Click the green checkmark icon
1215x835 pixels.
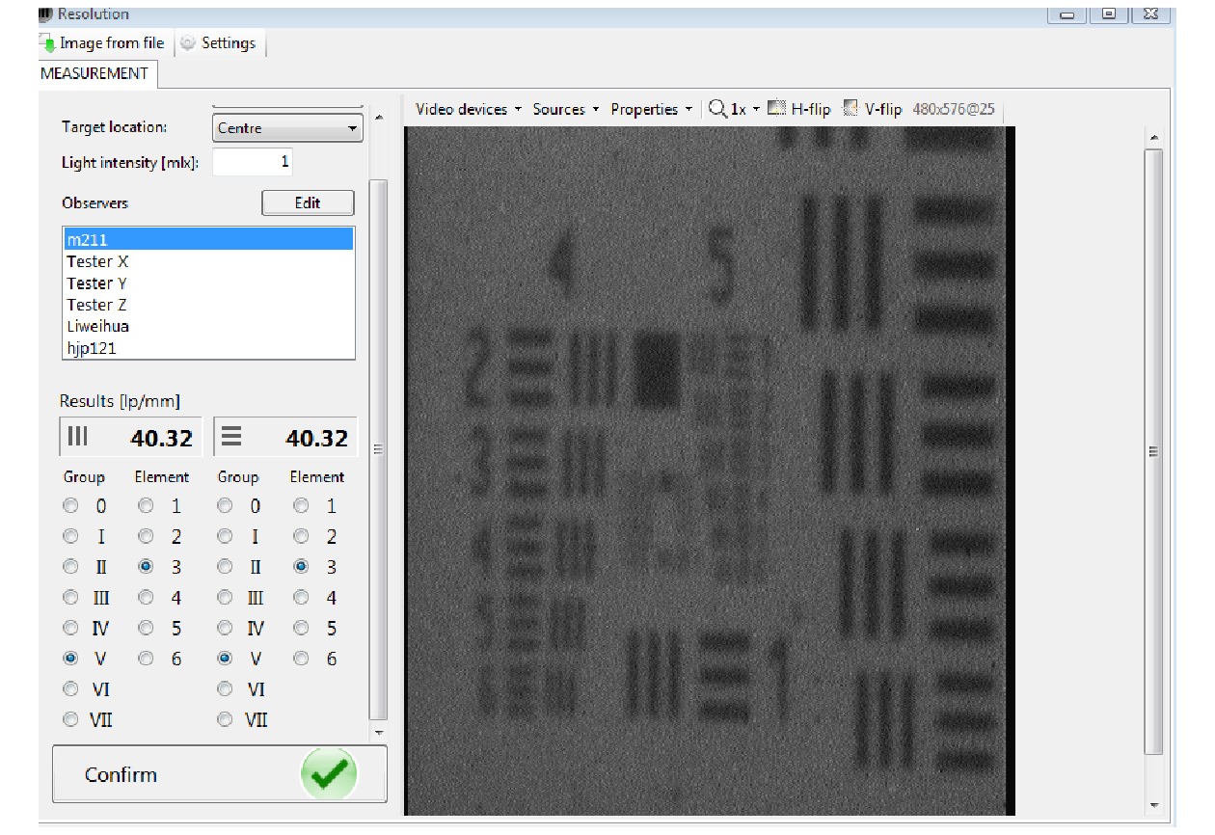point(329,774)
